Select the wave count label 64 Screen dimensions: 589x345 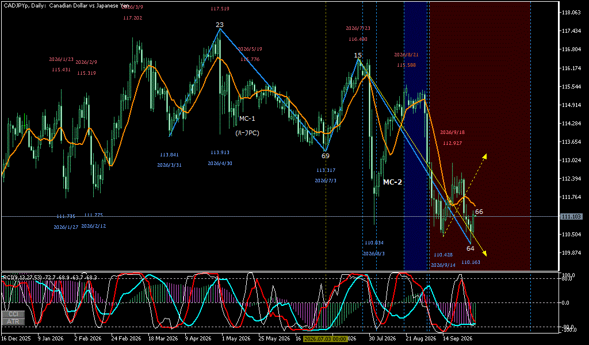coord(471,248)
